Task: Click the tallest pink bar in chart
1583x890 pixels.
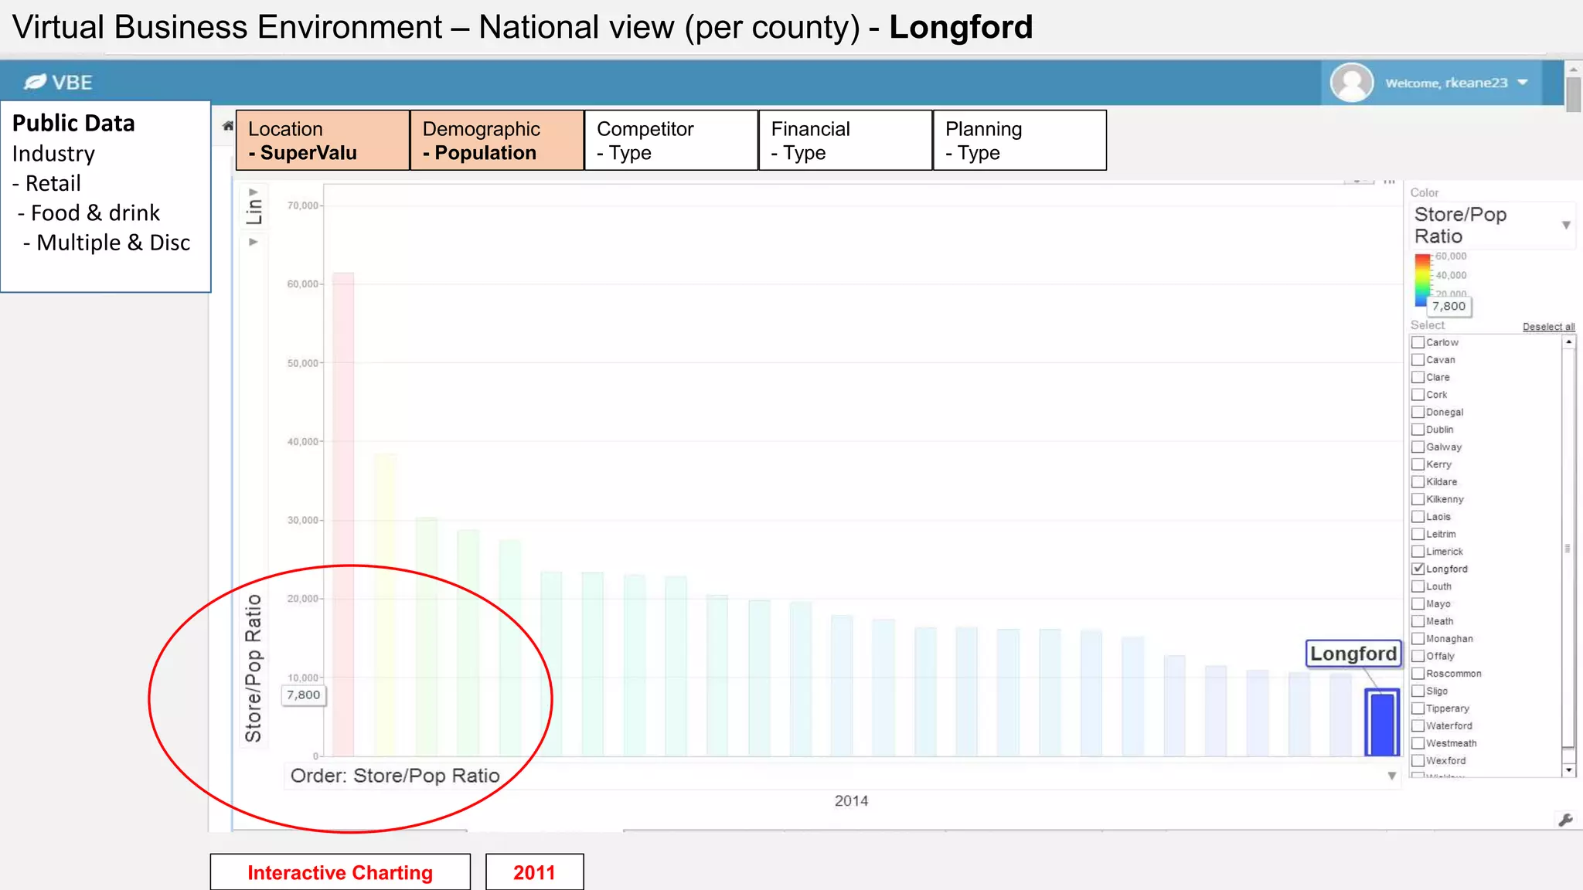Action: coord(343,514)
